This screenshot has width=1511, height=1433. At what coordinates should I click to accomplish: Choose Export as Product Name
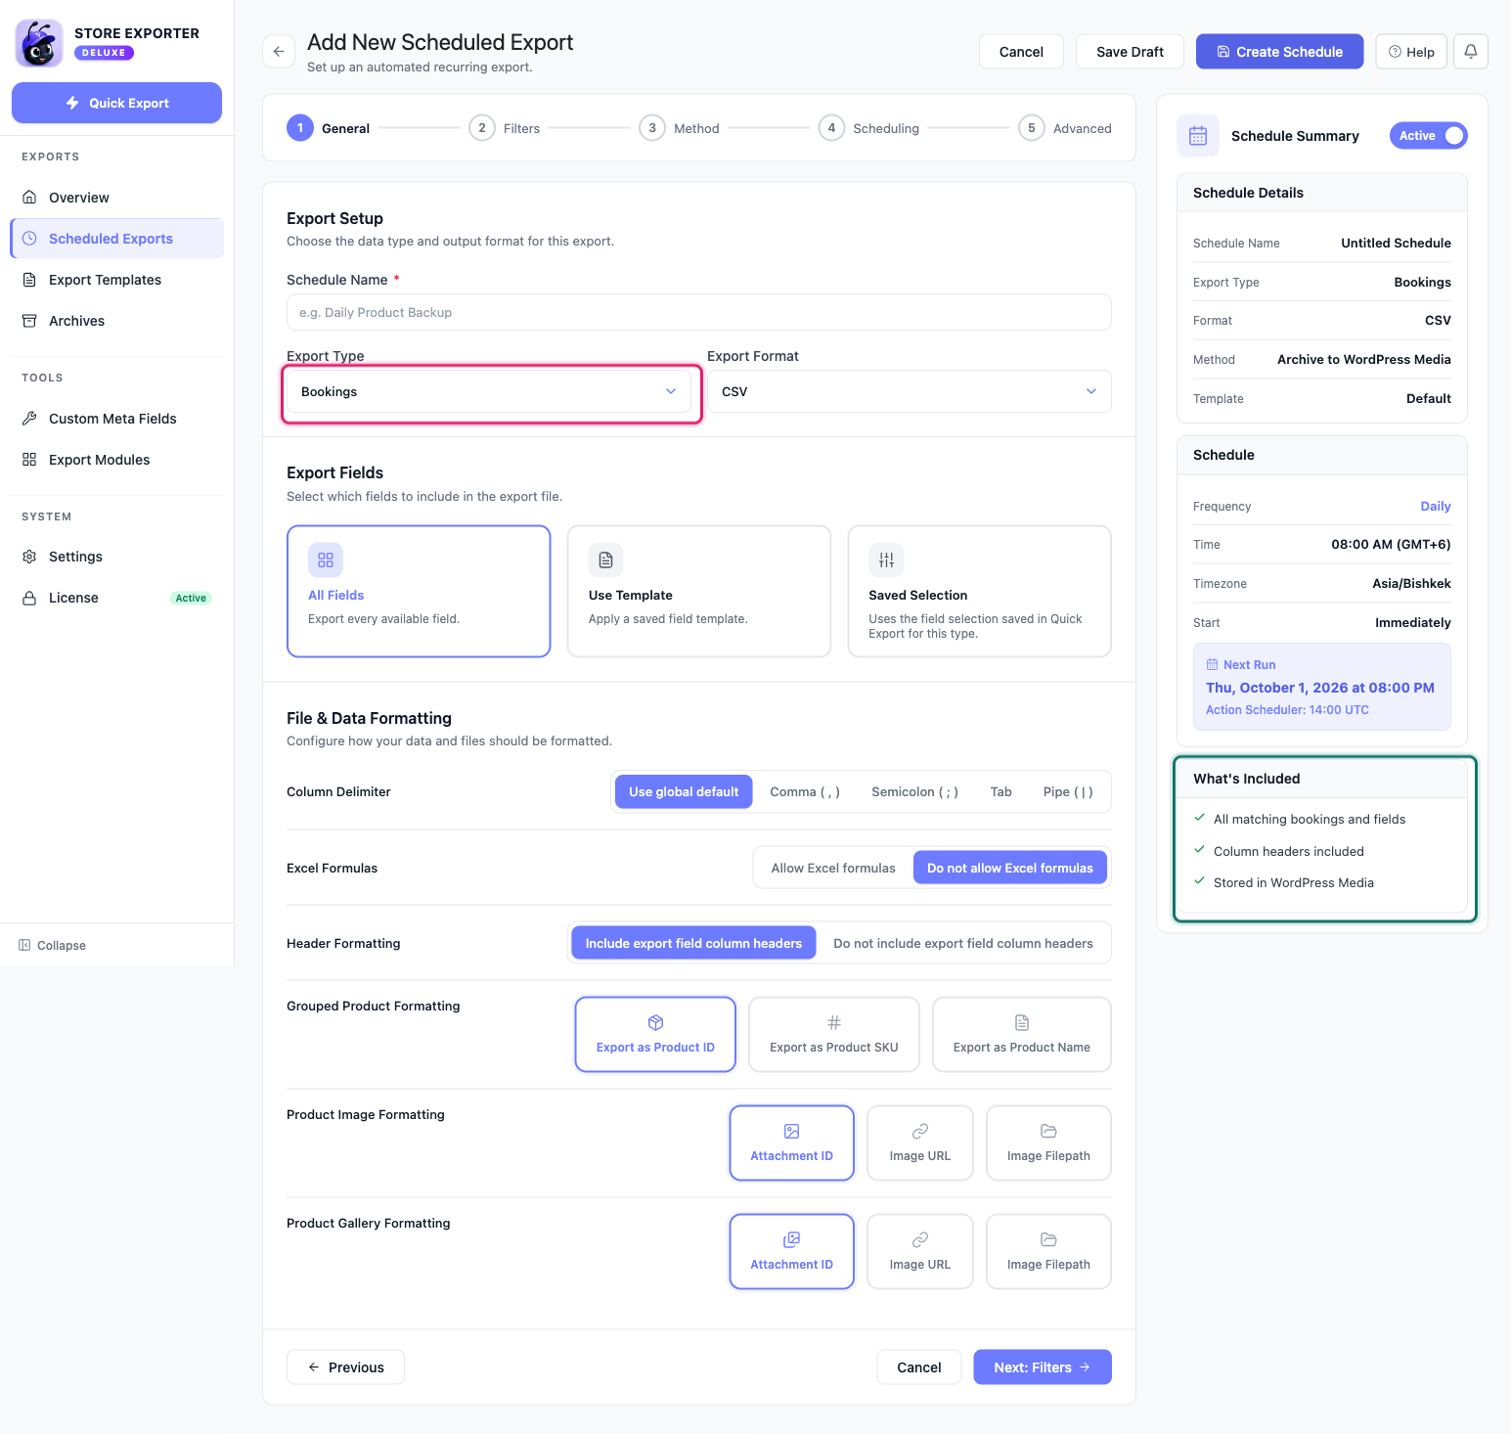(1022, 1035)
